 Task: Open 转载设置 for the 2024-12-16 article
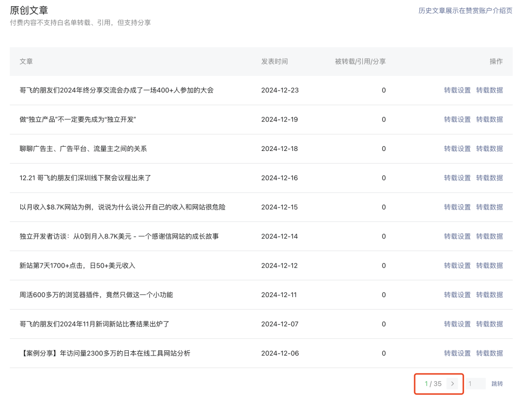(457, 178)
